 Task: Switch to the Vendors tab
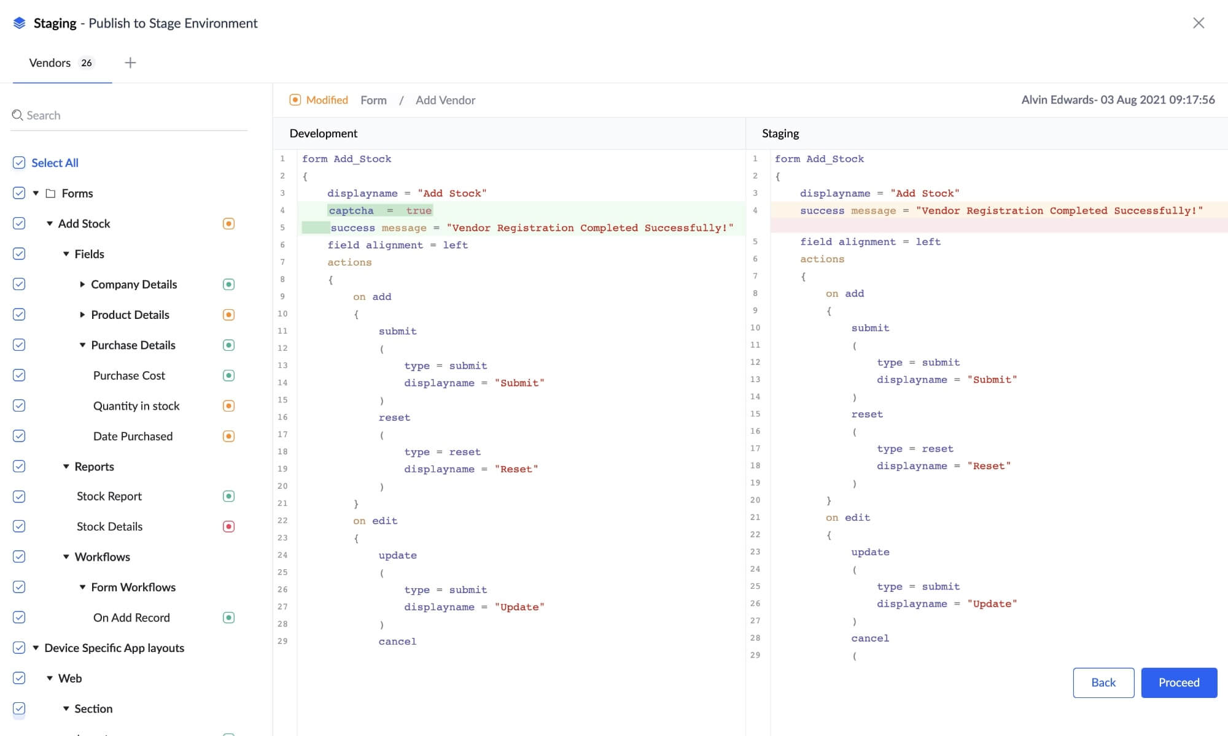pos(50,63)
